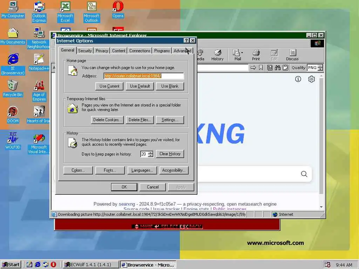The height and width of the screenshot is (269, 359).
Task: Switch to ECWolf 1.4.1 taskbar button
Action: pos(91,265)
